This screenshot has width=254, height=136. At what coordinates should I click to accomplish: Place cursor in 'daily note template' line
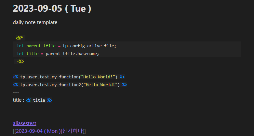click(35, 22)
